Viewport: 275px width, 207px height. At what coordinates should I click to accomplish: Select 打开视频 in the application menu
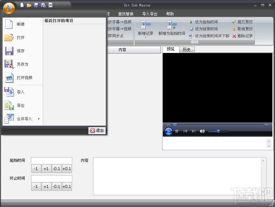click(23, 78)
